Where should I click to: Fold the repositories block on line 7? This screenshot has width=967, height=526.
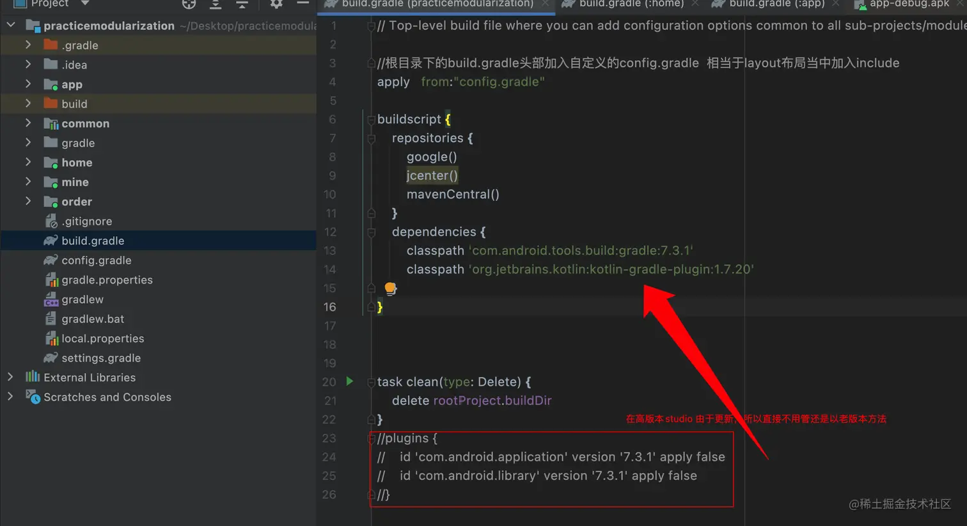point(371,138)
